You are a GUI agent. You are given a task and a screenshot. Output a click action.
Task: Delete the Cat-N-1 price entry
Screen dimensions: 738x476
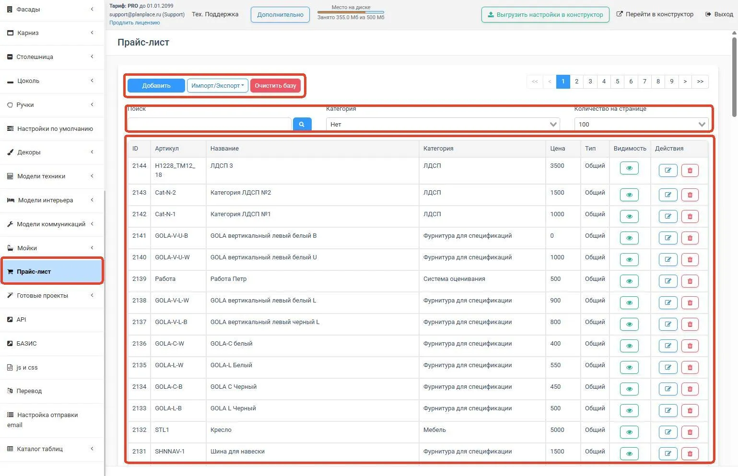click(x=690, y=216)
